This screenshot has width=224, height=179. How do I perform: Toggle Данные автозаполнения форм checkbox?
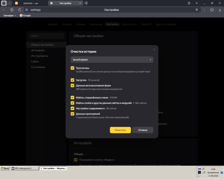[72, 86]
